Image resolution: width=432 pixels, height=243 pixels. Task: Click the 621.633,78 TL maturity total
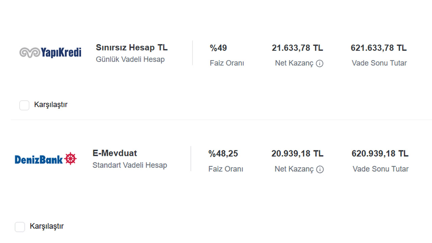(x=379, y=48)
